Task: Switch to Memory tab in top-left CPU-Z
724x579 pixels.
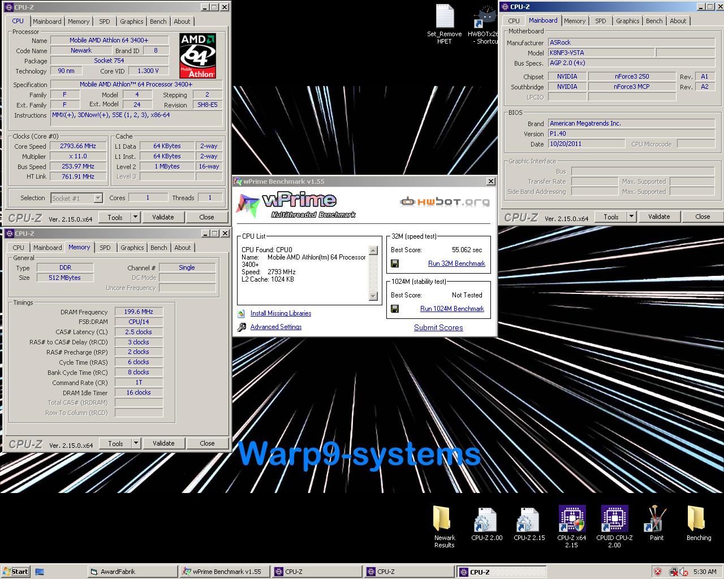Action: [79, 21]
